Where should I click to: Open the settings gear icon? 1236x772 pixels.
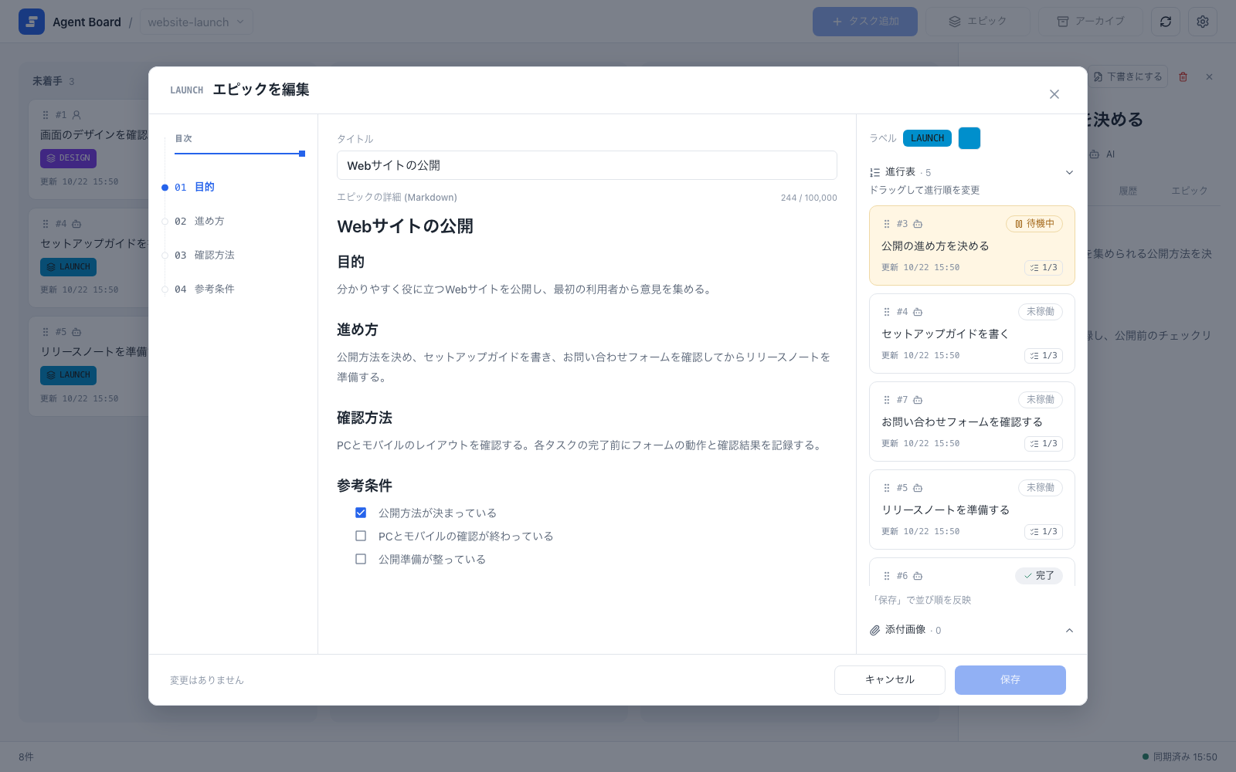click(1203, 22)
